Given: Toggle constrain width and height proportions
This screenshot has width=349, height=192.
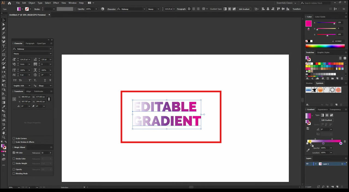Looking at the screenshot, I should (49, 99).
